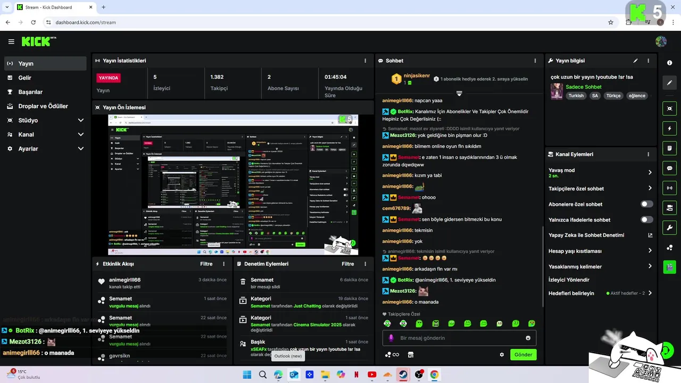Image resolution: width=681 pixels, height=383 pixels.
Task: Open chat settings gear icon
Action: click(502, 355)
